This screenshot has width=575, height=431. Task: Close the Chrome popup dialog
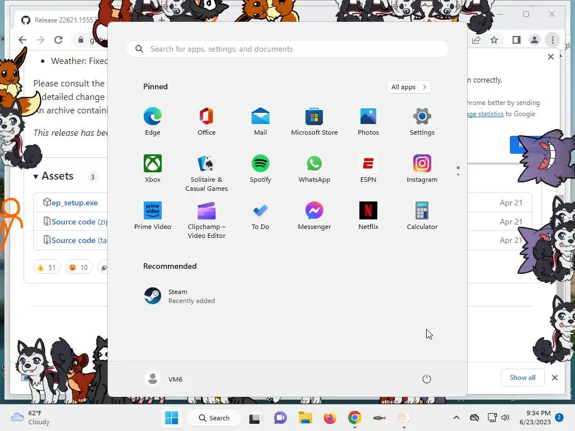pyautogui.click(x=550, y=57)
